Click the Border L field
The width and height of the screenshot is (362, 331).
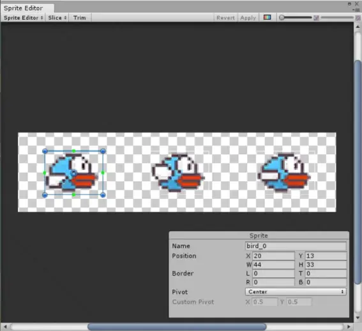point(274,274)
